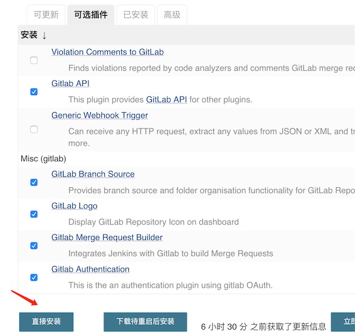Open the 已安装 tab

point(136,15)
